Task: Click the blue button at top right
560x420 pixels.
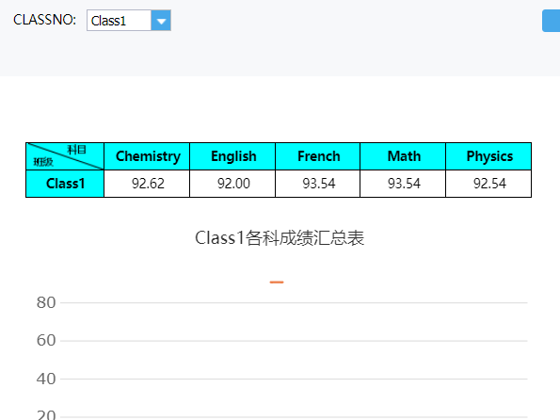Action: click(x=552, y=21)
